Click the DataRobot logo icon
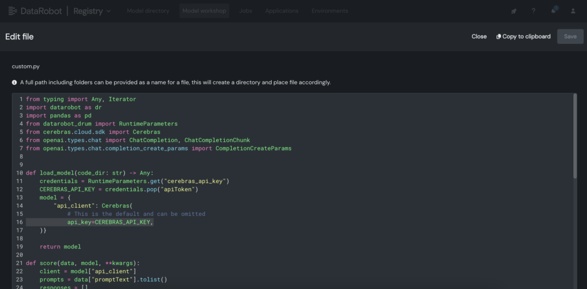Image resolution: width=587 pixels, height=289 pixels. pos(13,11)
